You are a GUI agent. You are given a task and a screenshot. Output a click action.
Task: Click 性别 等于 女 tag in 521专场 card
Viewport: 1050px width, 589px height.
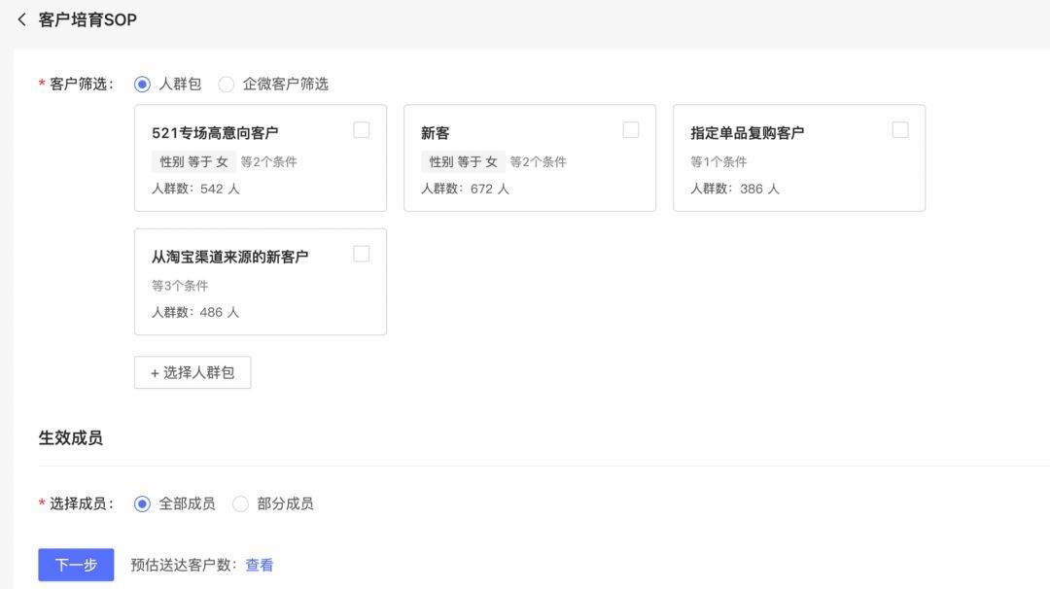193,161
